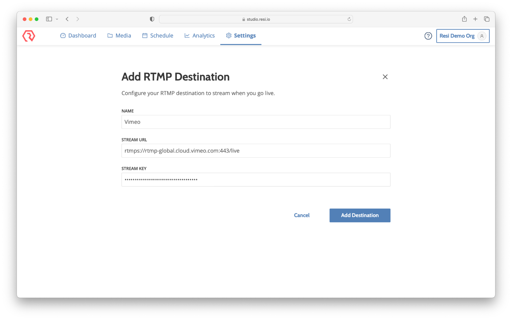Click the person icon next to Resi Demo Org
The height and width of the screenshot is (320, 512).
[482, 36]
